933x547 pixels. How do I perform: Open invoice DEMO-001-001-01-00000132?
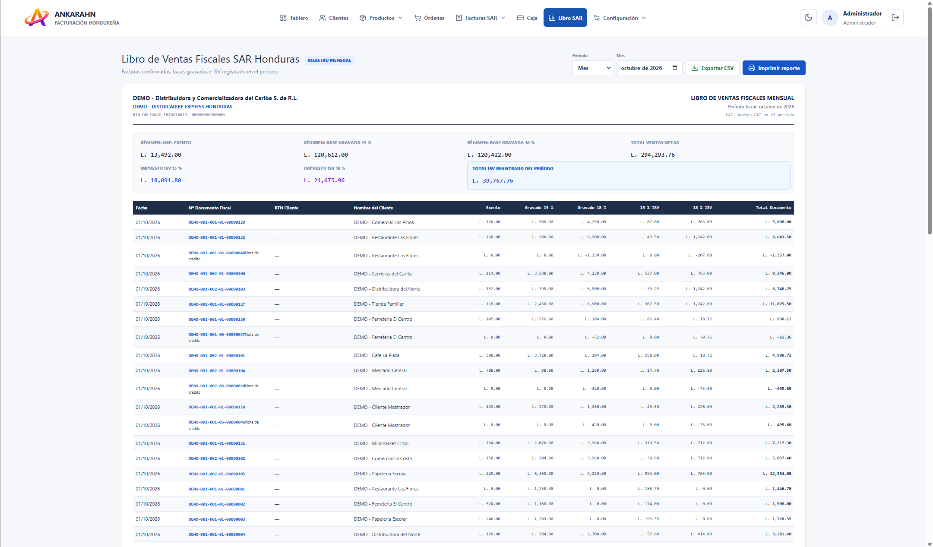pos(217,237)
